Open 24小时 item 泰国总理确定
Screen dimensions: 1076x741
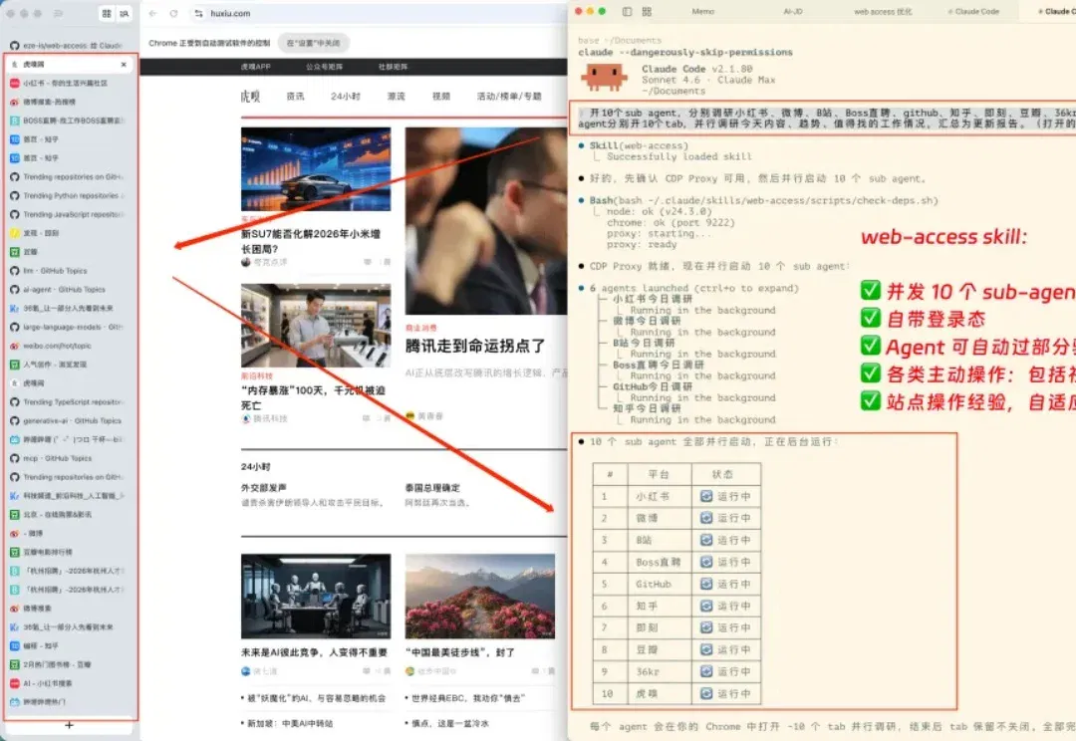click(x=432, y=488)
